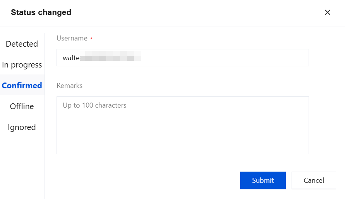Close the Status changed dialog

327,12
